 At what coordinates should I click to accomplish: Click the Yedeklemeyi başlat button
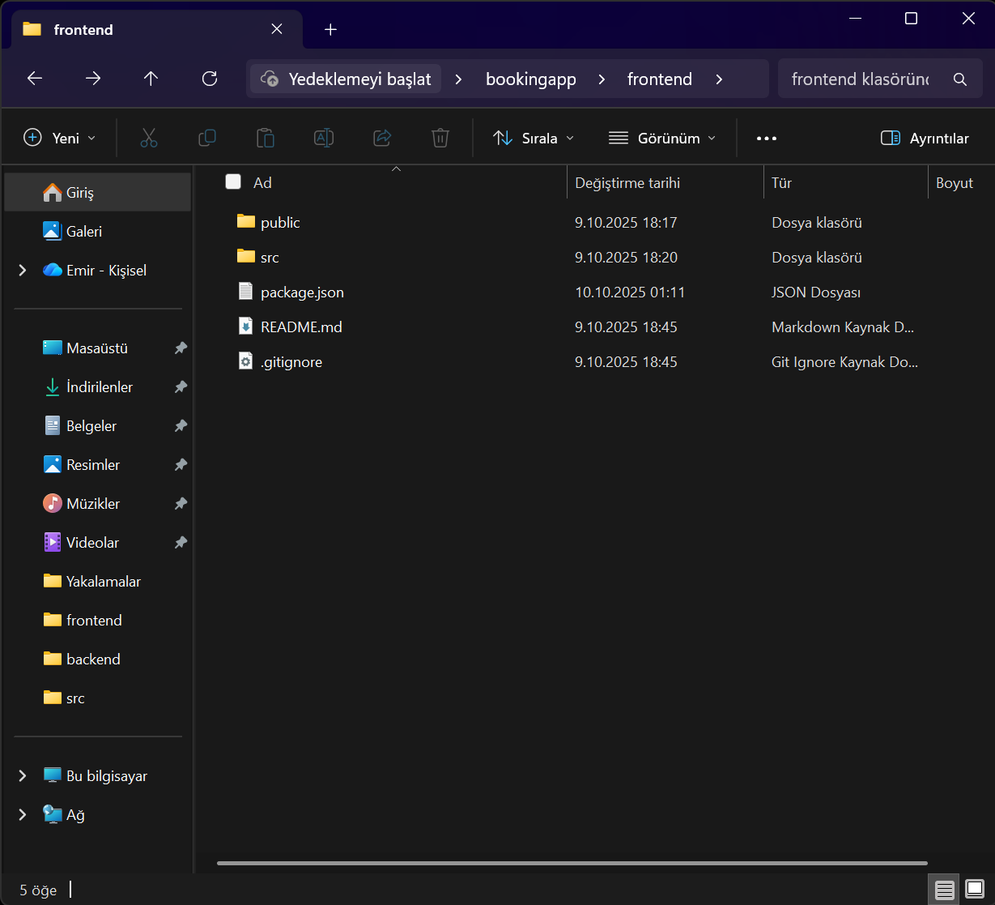tap(347, 79)
